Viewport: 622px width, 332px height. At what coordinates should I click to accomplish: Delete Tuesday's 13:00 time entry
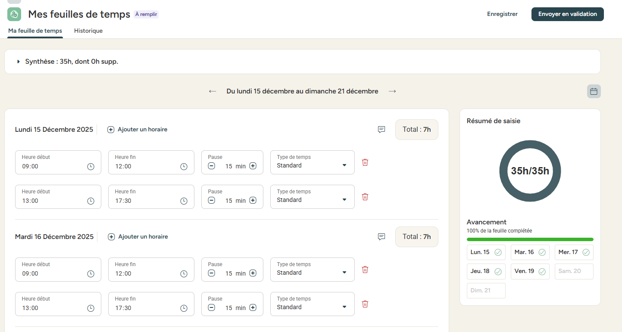coord(365,304)
